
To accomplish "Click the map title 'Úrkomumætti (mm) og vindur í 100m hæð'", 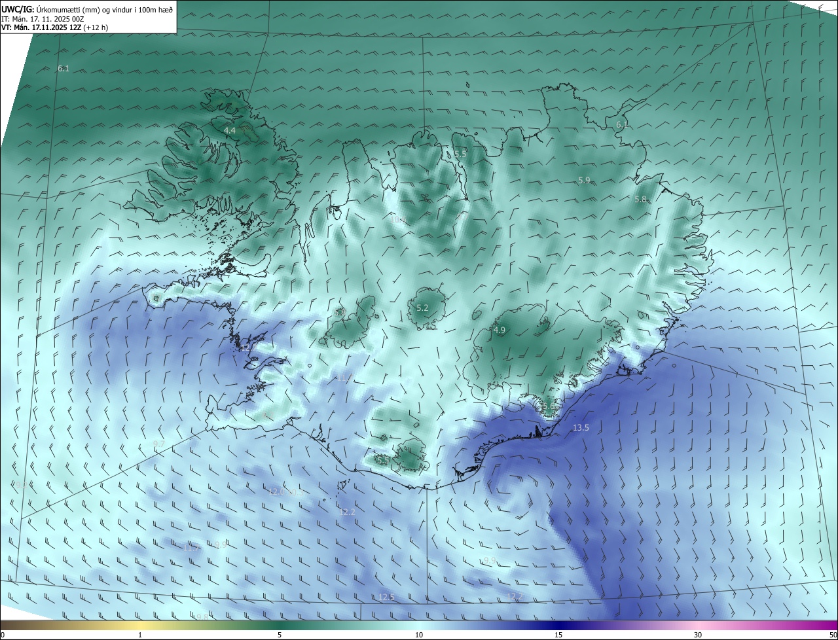I will point(104,9).
